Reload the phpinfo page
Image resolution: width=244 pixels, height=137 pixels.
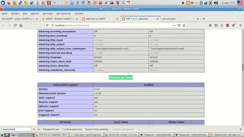pos(15,25)
